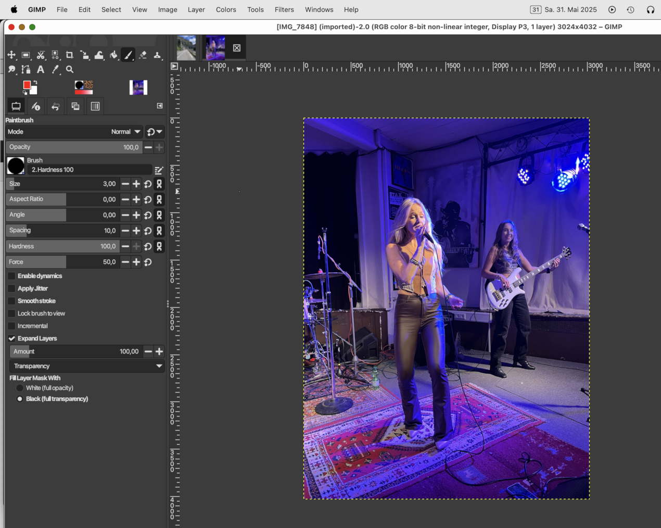
Task: Uncheck the Expand Layers option
Action: 11,338
